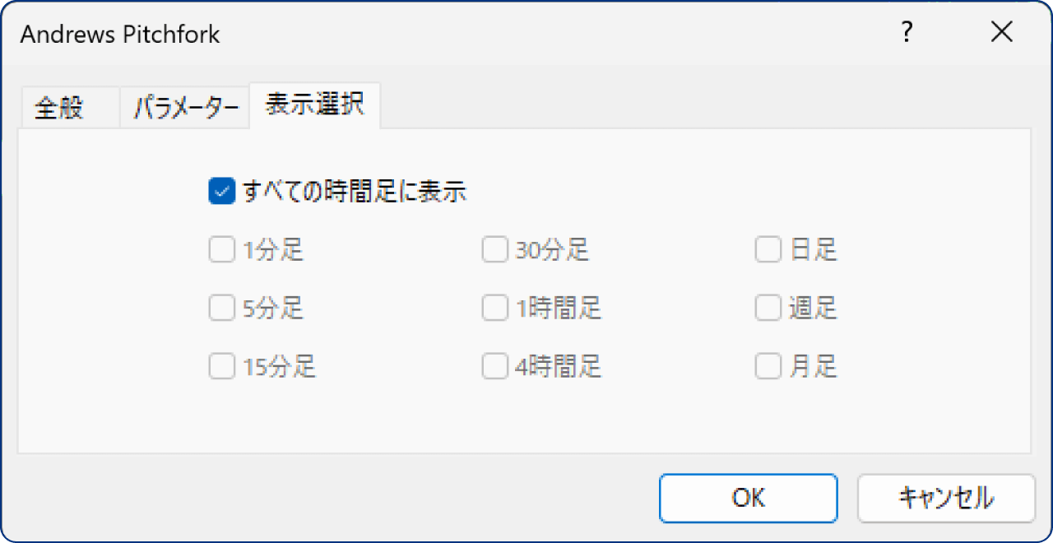Viewport: 1053px width, 543px height.
Task: Toggle the 週足 checkbox
Action: [x=768, y=309]
